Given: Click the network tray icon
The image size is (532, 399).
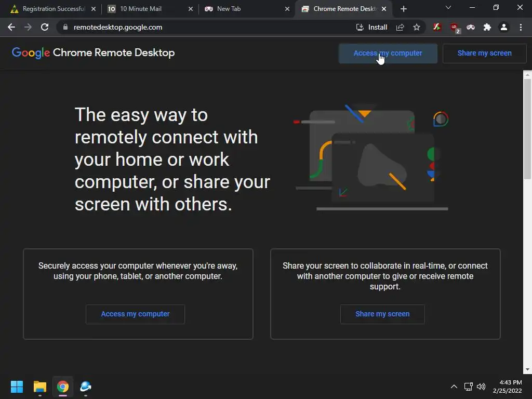Looking at the screenshot, I should (469, 387).
